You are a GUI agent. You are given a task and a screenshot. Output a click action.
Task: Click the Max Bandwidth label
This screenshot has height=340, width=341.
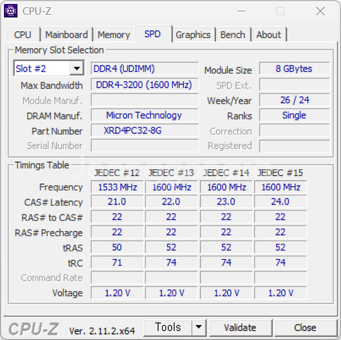[51, 86]
